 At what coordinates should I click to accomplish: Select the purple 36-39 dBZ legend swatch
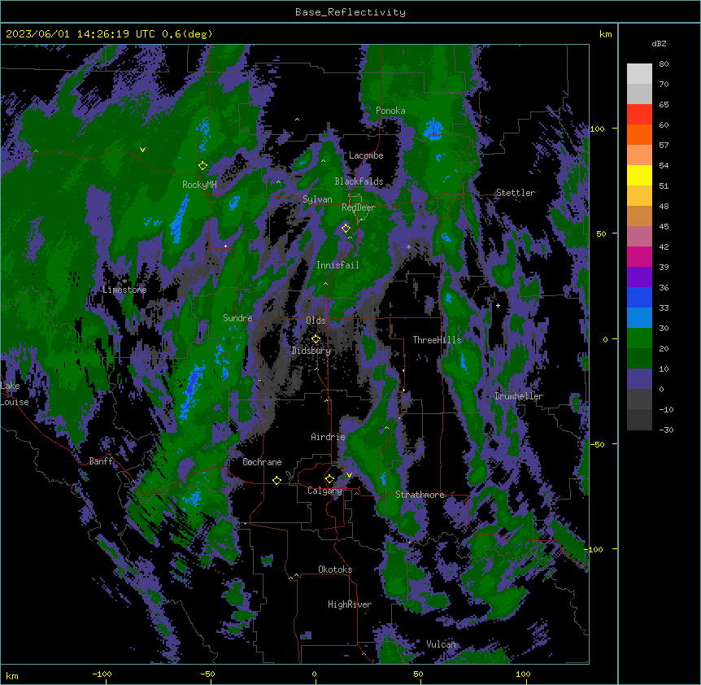639,277
